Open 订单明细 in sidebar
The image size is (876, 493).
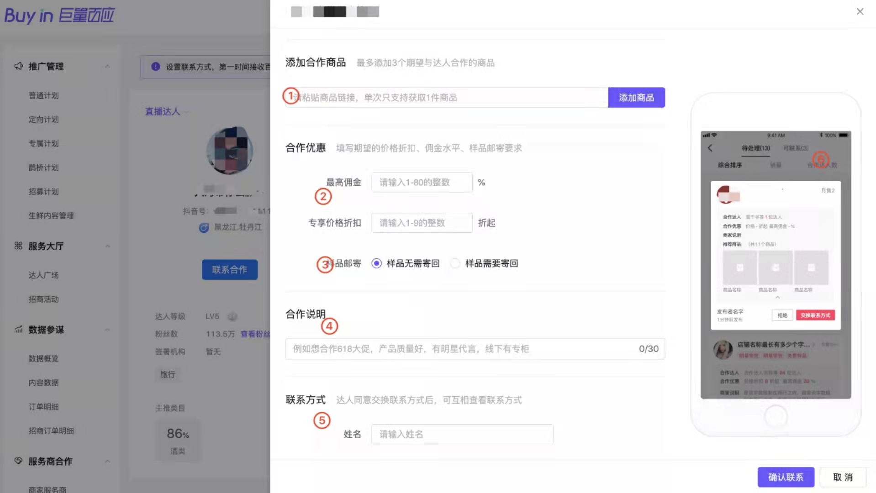[x=43, y=407]
